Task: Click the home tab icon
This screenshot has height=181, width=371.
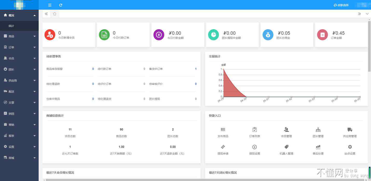Action: click(x=55, y=14)
